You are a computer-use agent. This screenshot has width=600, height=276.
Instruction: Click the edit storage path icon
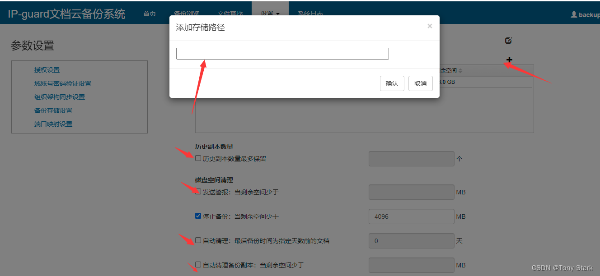point(508,41)
